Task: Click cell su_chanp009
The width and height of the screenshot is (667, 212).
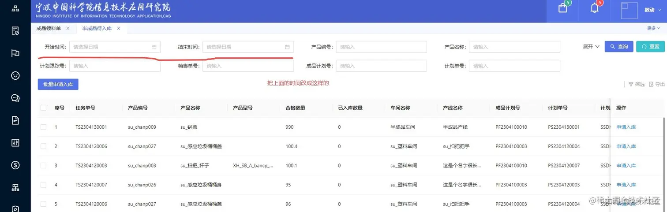Action: [x=142, y=127]
